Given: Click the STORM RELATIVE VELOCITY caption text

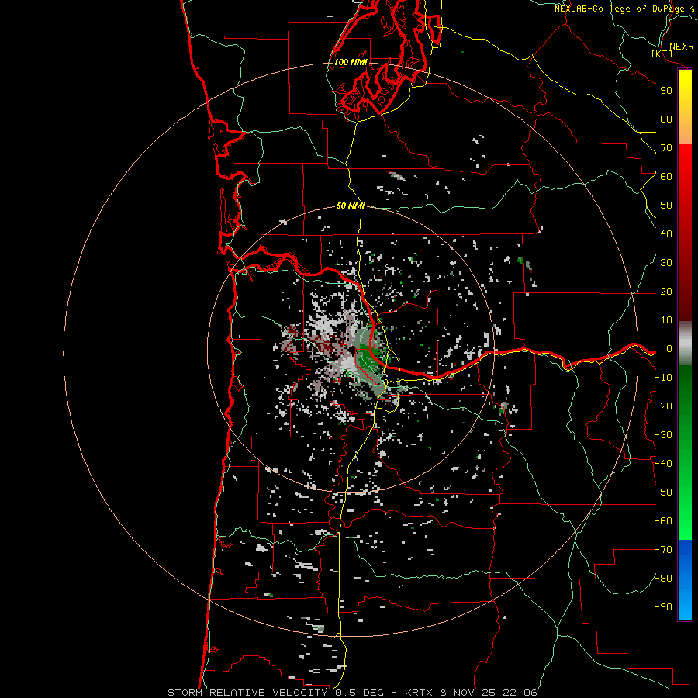Looking at the screenshot, I should (247, 693).
